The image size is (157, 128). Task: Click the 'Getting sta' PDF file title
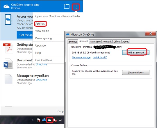click(25, 45)
